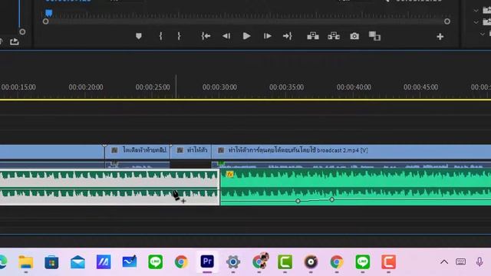
Task: Open the comparison view button
Action: (x=374, y=36)
